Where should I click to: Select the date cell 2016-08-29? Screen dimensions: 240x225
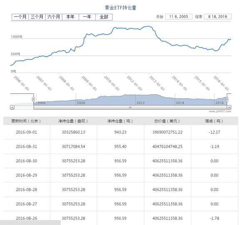click(27, 175)
